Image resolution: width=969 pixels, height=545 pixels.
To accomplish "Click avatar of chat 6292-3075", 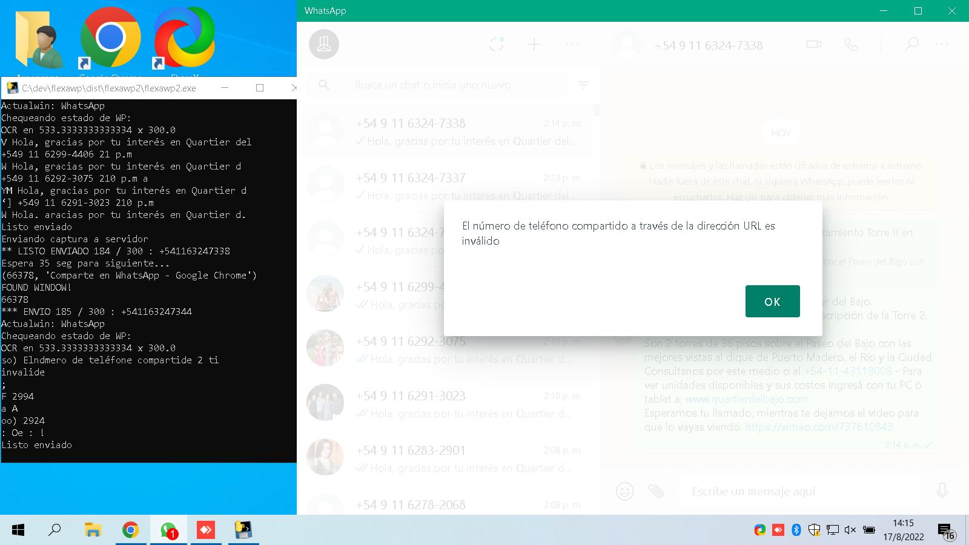I will (x=325, y=348).
